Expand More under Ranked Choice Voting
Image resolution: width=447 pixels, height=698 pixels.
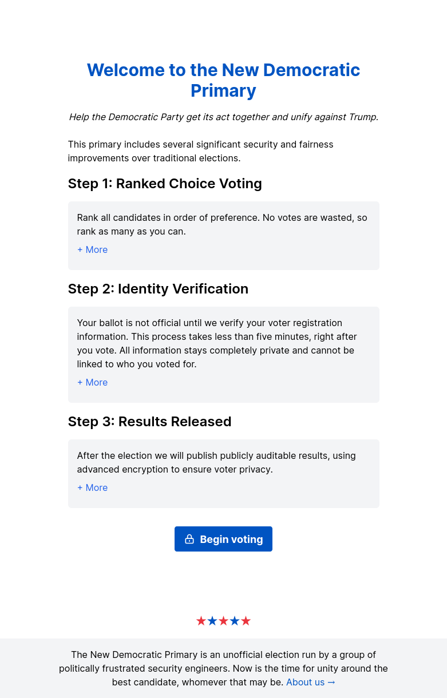tap(92, 249)
